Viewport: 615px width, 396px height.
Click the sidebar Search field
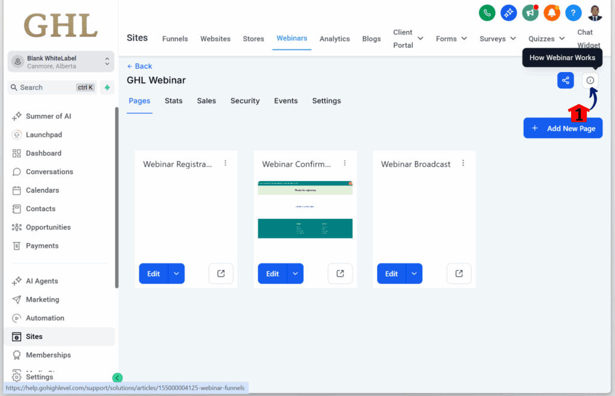click(x=52, y=88)
